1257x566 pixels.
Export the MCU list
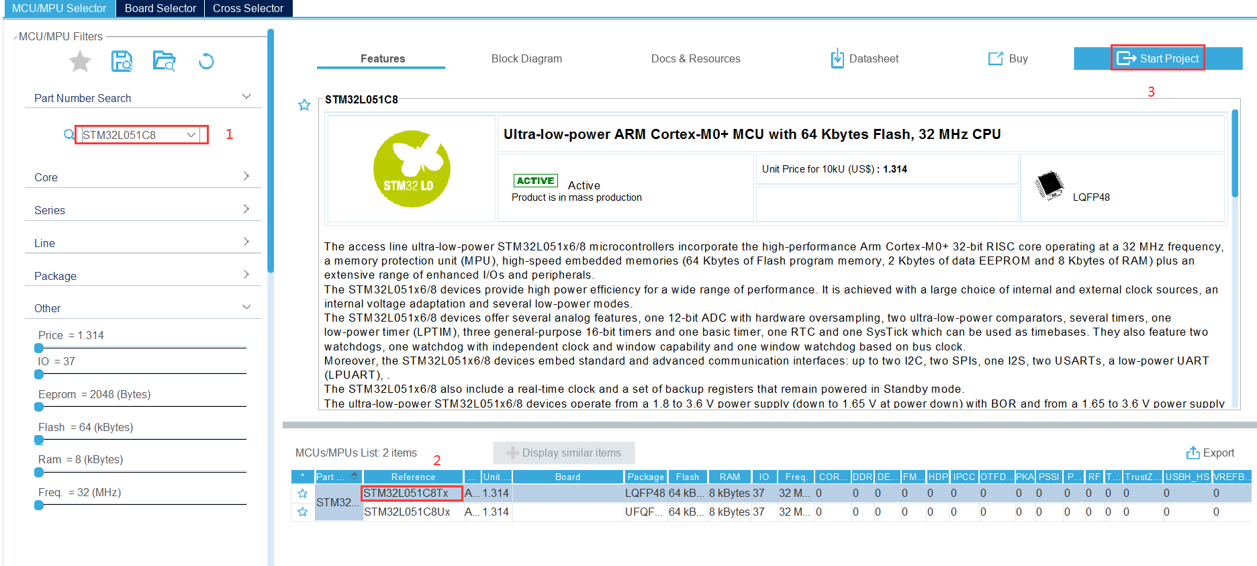(1210, 453)
